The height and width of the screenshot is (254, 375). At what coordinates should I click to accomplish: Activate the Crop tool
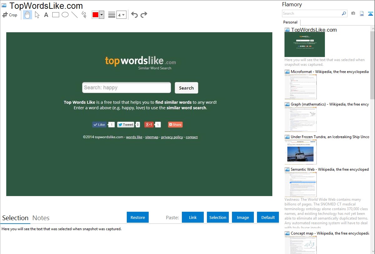[x=10, y=15]
